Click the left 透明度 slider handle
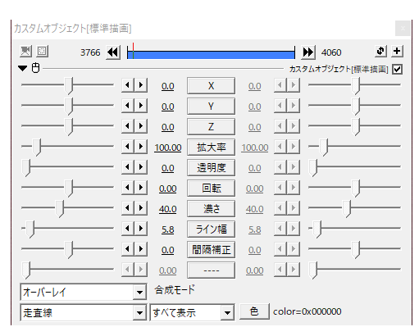The image size is (419, 327). point(26,168)
